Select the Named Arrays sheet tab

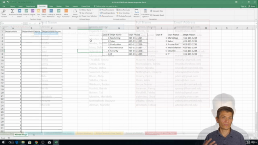[21, 135]
